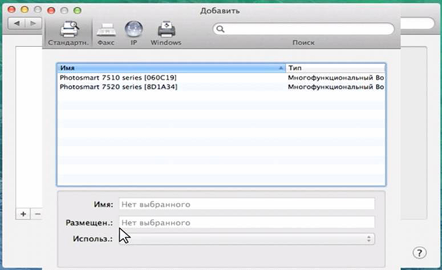The image size is (442, 270).
Task: Focus the Размещен. location text field
Action: click(246, 222)
